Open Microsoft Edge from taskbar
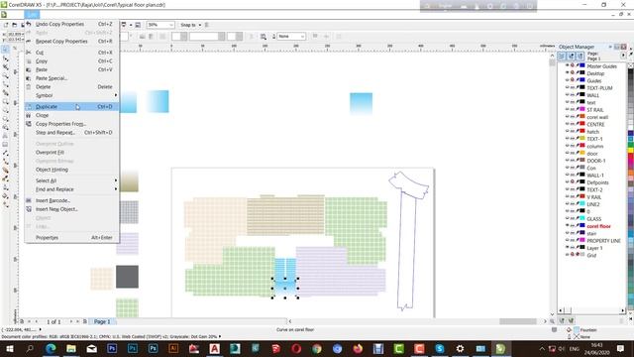 (x=51, y=348)
